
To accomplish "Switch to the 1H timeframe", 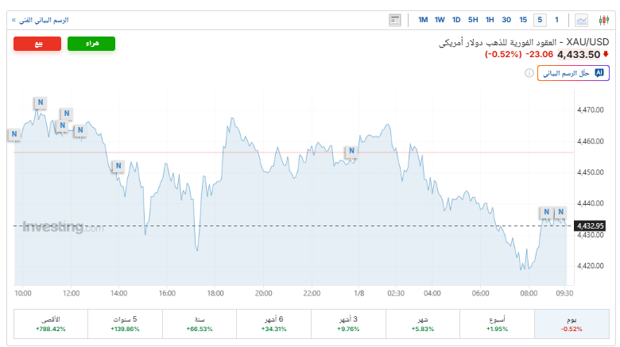I will coord(490,20).
